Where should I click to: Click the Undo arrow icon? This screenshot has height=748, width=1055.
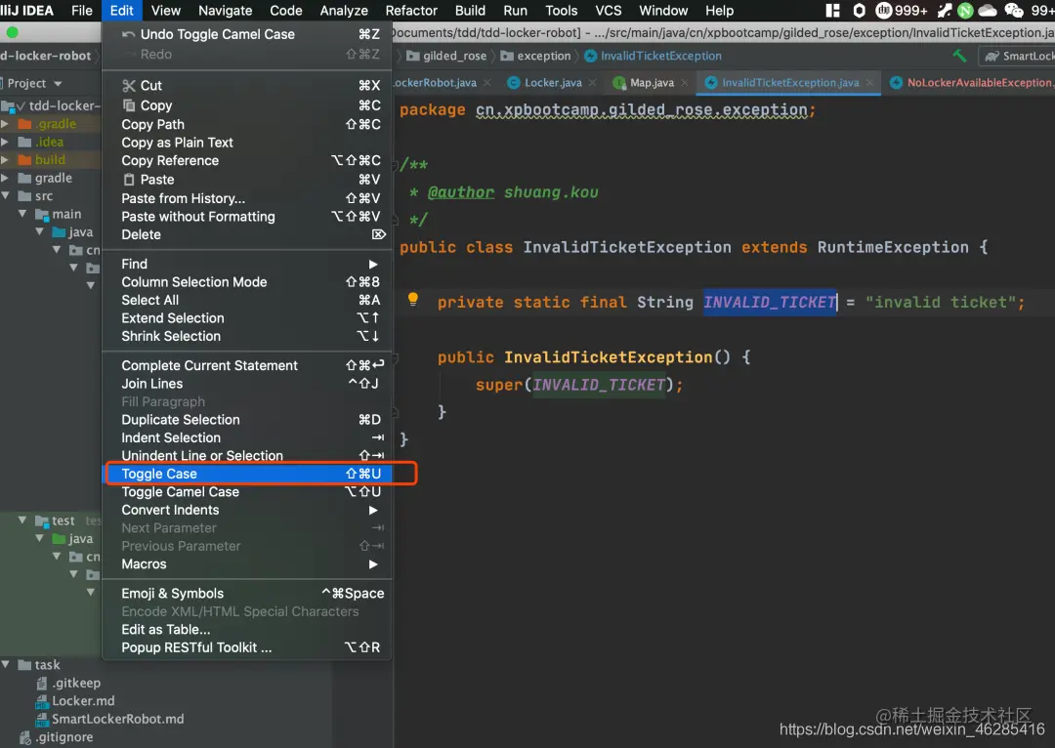[x=129, y=33]
